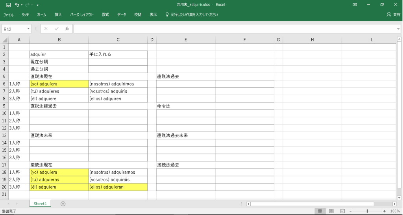The width and height of the screenshot is (403, 215).
Task: Open the ファイル tab
Action: (x=9, y=15)
